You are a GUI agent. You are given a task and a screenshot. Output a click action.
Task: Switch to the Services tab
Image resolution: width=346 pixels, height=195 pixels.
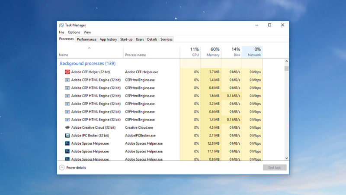[x=167, y=39]
